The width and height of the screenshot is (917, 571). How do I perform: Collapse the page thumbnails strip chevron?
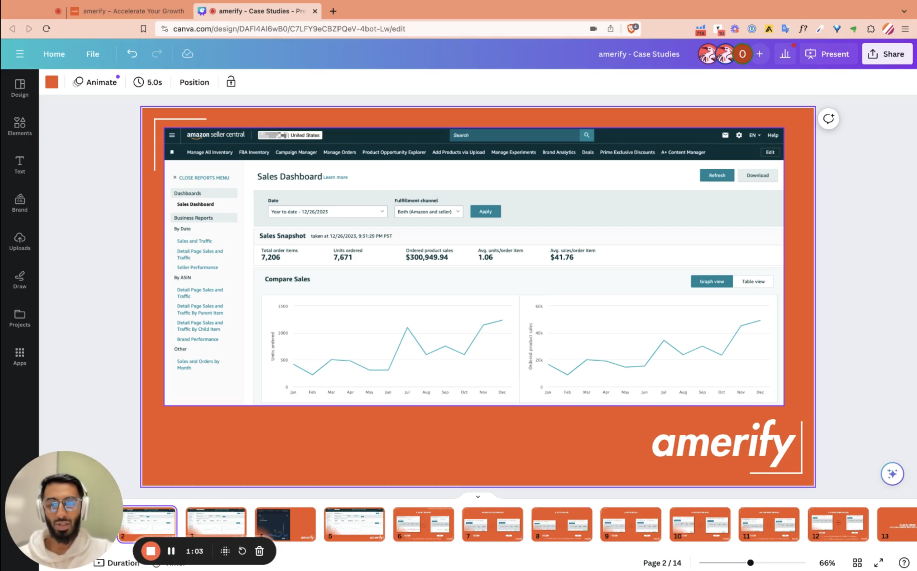click(478, 497)
